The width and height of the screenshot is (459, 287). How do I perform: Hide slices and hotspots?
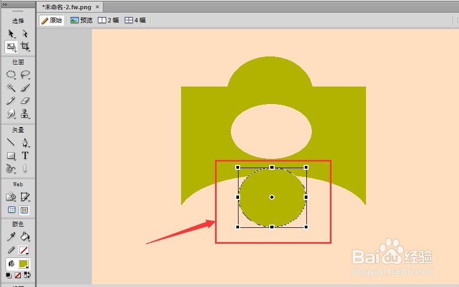tap(11, 210)
